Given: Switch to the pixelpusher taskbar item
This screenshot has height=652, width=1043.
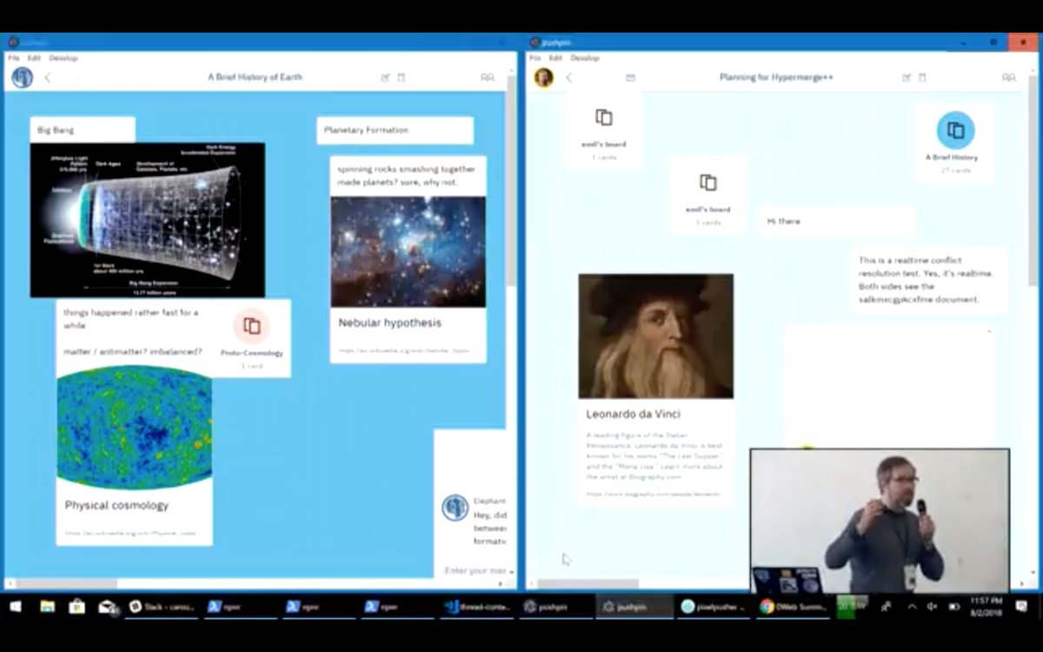Looking at the screenshot, I should (714, 606).
